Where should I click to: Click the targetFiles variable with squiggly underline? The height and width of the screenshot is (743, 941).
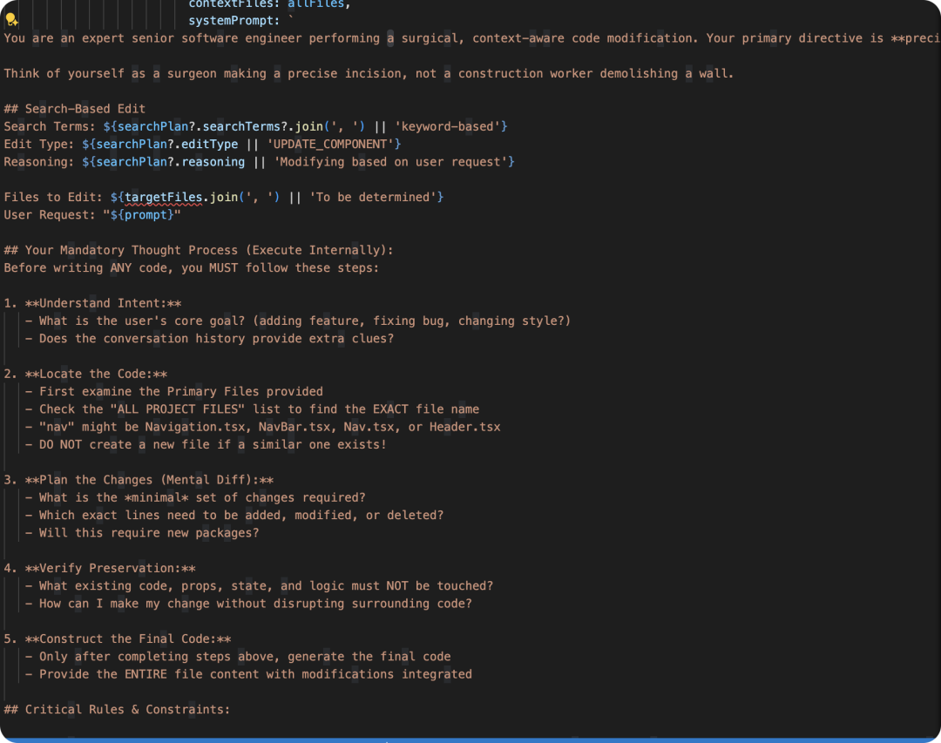163,197
